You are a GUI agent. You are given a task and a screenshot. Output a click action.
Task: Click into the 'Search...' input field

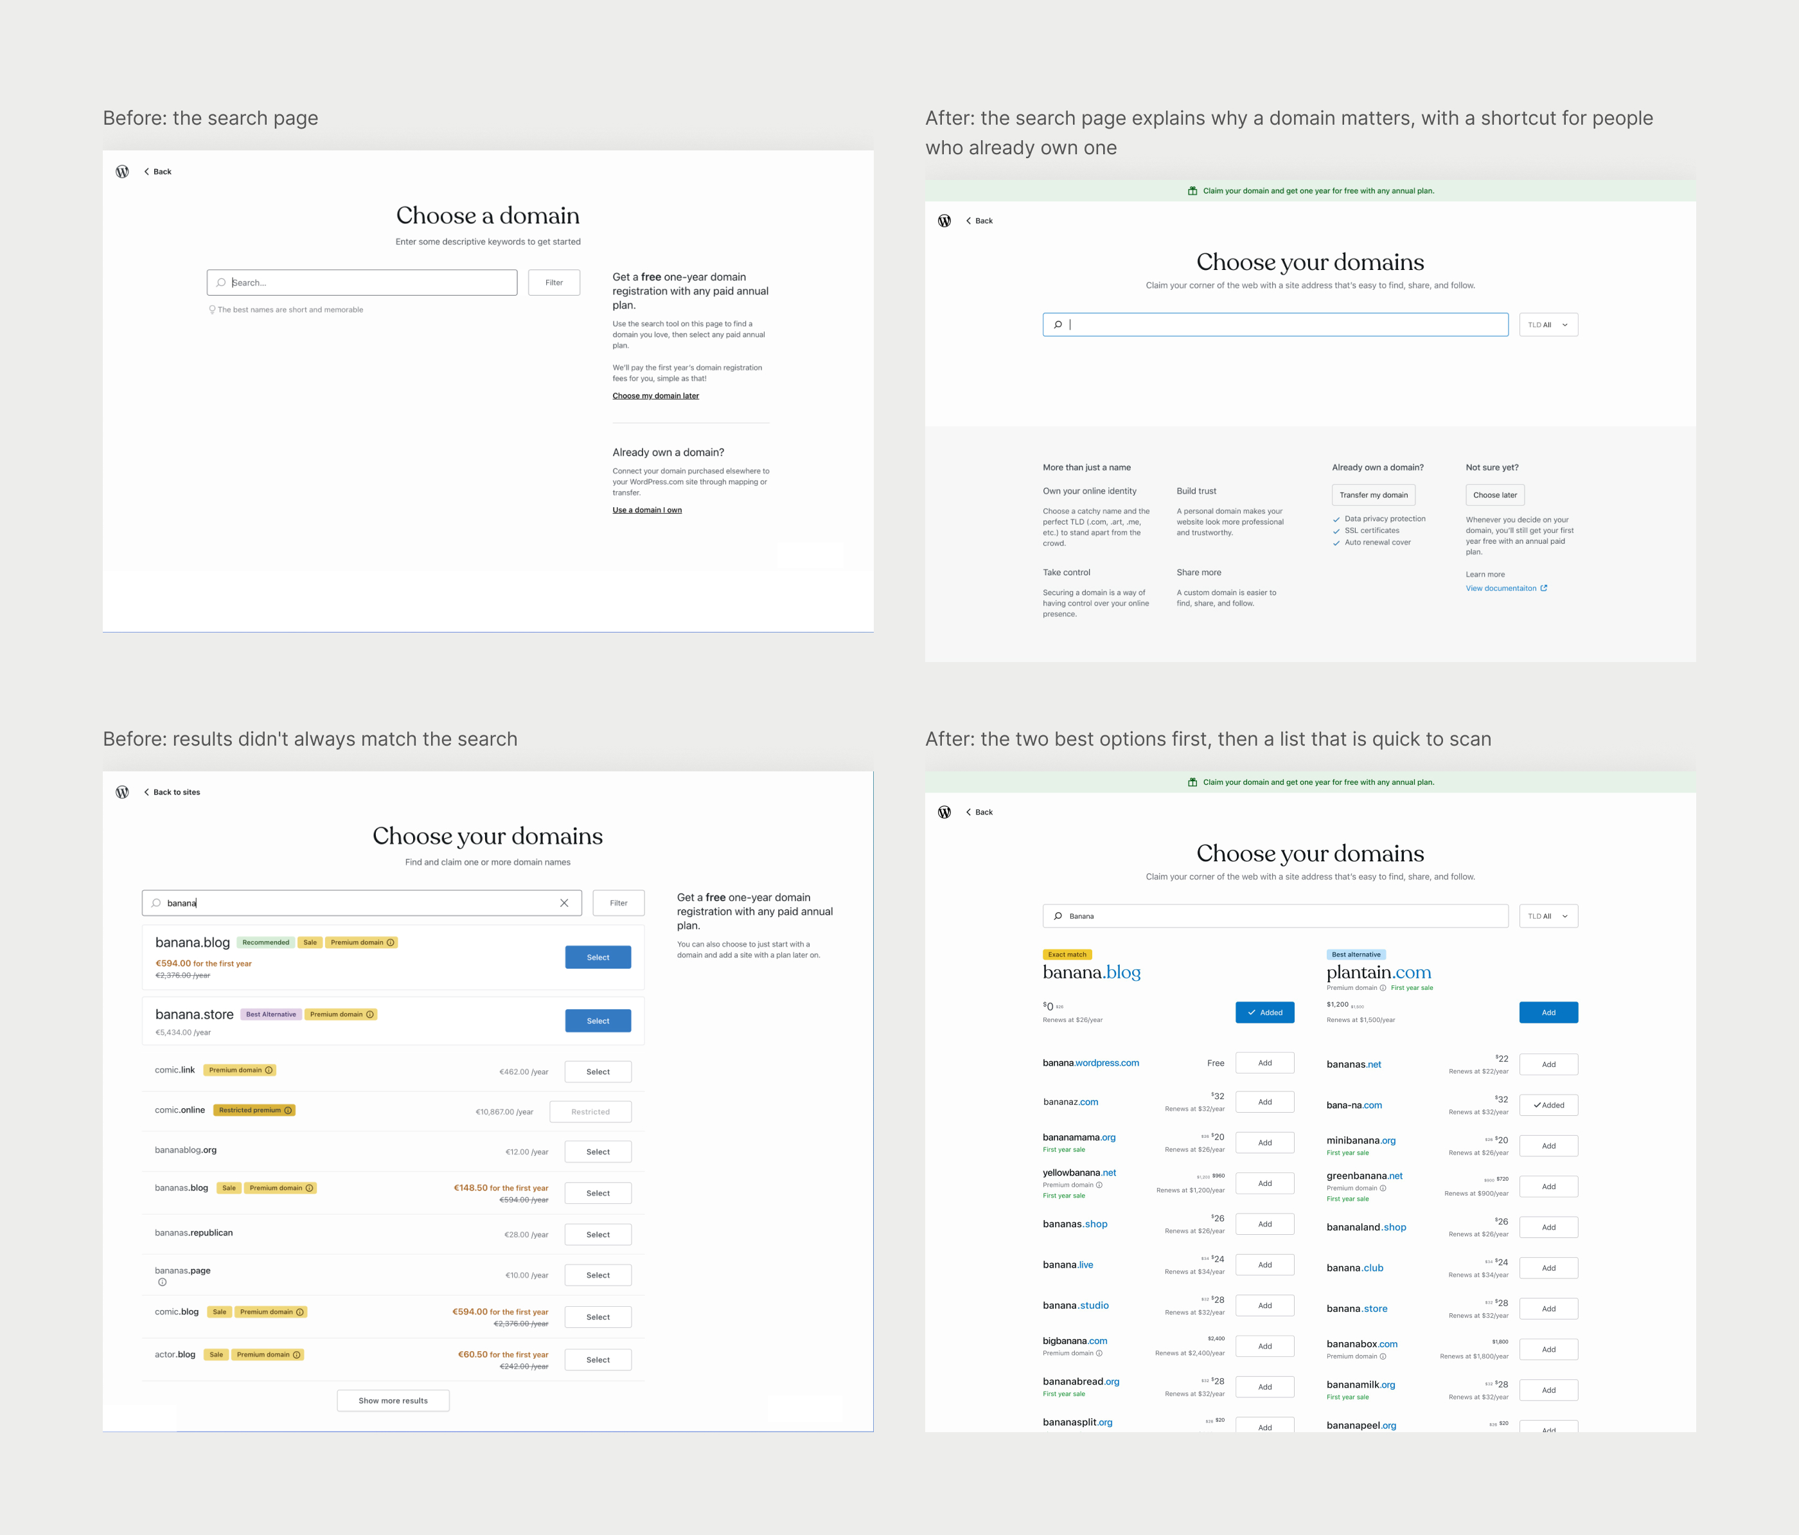[362, 283]
